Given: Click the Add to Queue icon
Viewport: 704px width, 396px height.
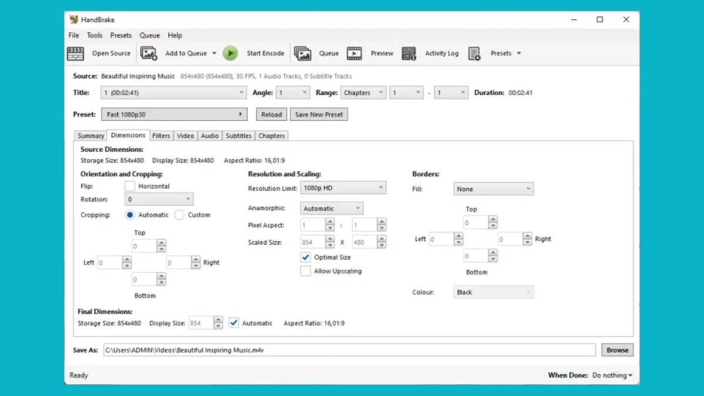Looking at the screenshot, I should coord(149,53).
